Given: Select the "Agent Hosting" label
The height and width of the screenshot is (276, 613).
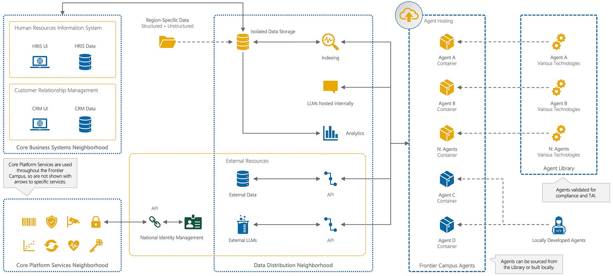Looking at the screenshot, I should pyautogui.click(x=439, y=21).
